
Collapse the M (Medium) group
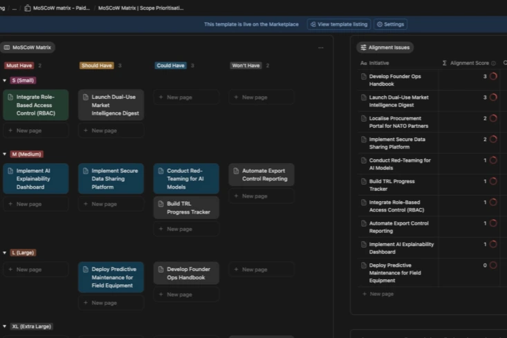[5, 154]
